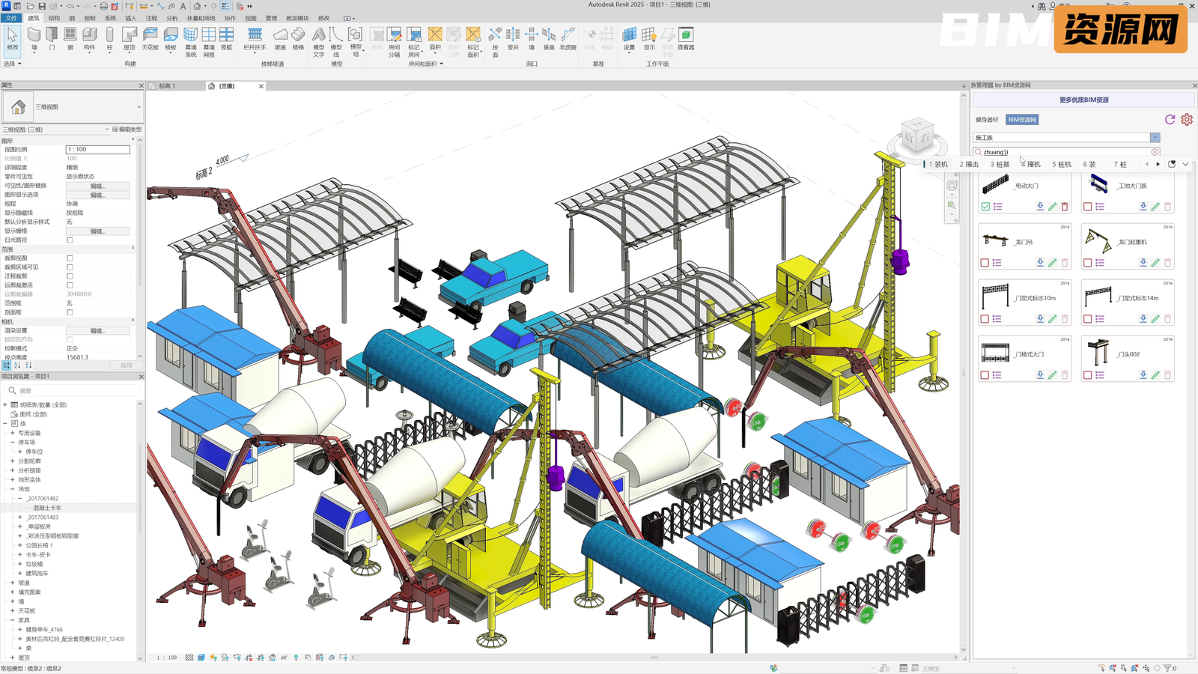Select the Floor (楼板) tool
Image resolution: width=1198 pixels, height=674 pixels.
click(x=171, y=39)
